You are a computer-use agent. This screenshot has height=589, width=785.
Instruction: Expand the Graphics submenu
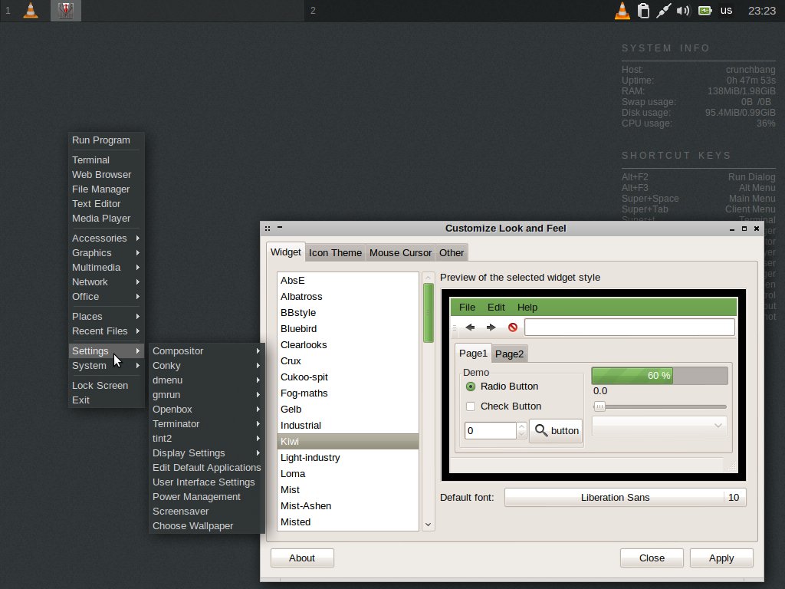pyautogui.click(x=106, y=252)
